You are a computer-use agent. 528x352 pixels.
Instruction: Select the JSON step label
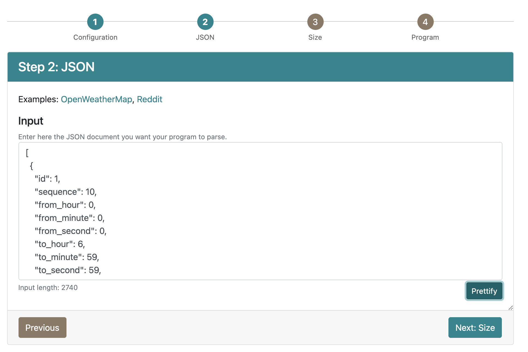tap(205, 37)
